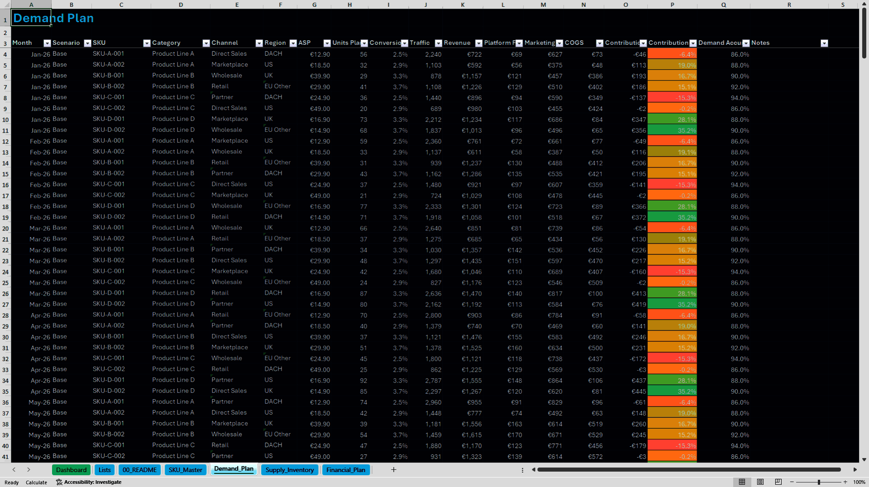869x487 pixels.
Task: Open the Demand Accuracy column filter dropdown
Action: tap(746, 43)
